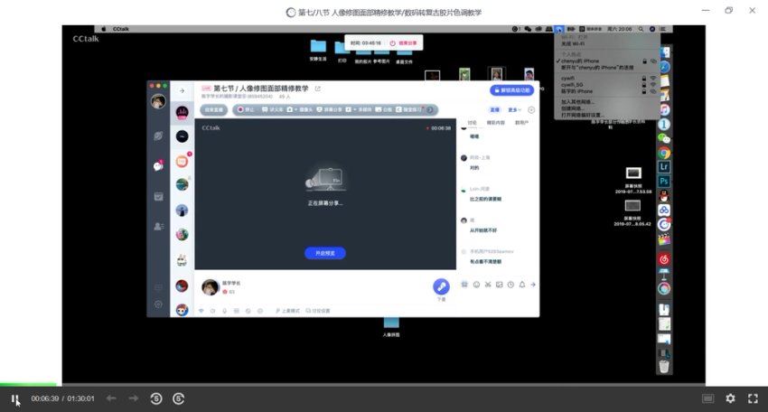The width and height of the screenshot is (768, 412).
Task: Open Lightroom from the dock
Action: click(664, 166)
